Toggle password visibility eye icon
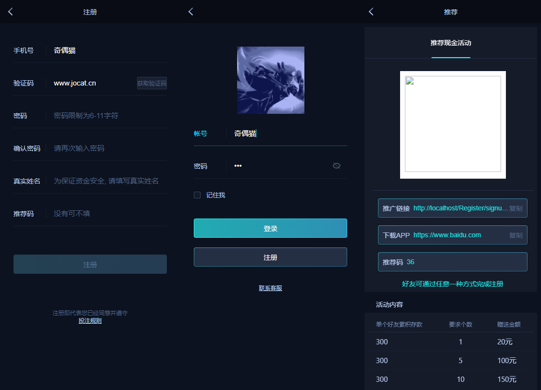 pyautogui.click(x=337, y=166)
